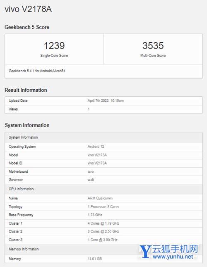Click the 'Topology' label

tap(15, 207)
